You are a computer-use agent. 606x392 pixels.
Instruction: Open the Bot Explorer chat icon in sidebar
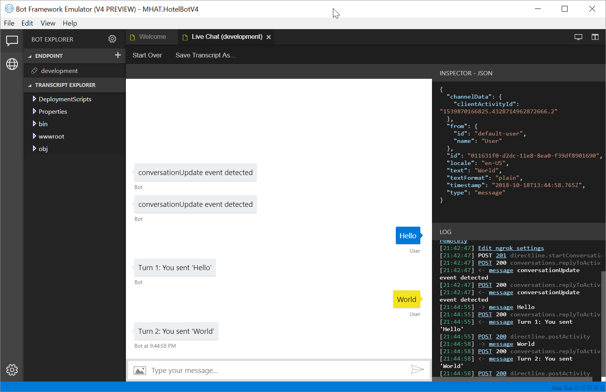pos(12,40)
